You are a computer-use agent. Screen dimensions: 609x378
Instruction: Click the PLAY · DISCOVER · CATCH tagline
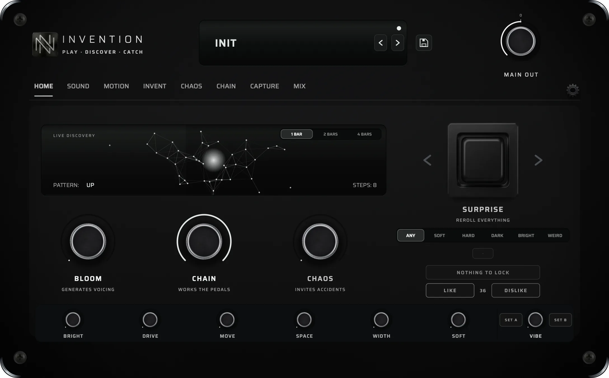[103, 52]
